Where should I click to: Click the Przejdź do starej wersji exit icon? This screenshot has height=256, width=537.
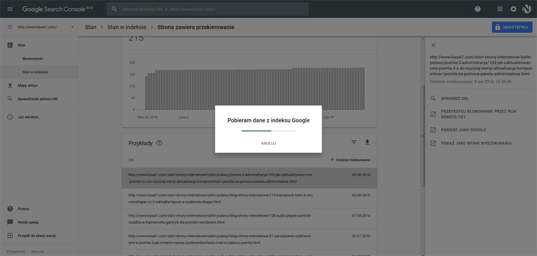click(x=10, y=235)
